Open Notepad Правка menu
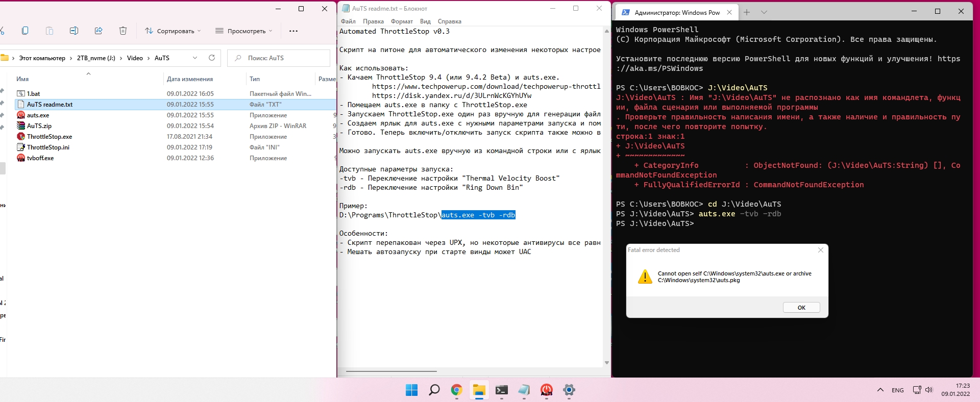This screenshot has height=402, width=980. click(373, 21)
